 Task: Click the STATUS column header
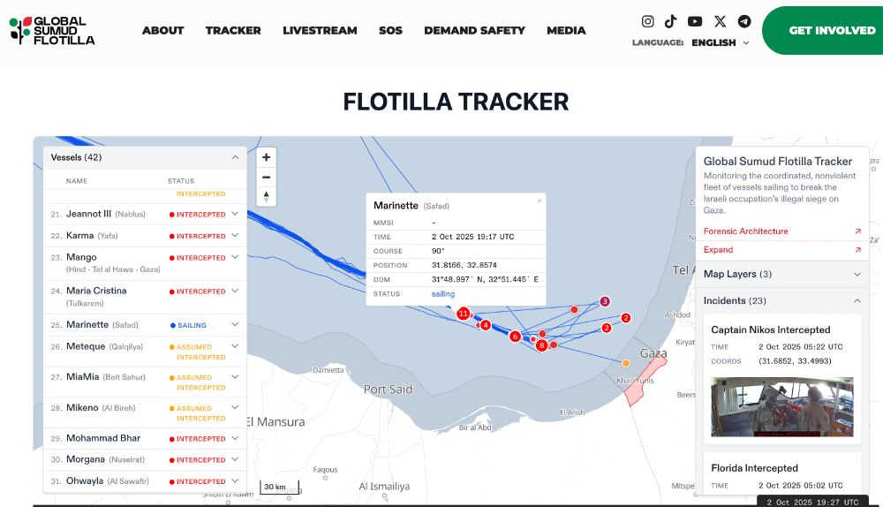181,181
